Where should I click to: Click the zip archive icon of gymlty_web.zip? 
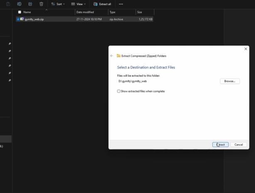(22, 19)
